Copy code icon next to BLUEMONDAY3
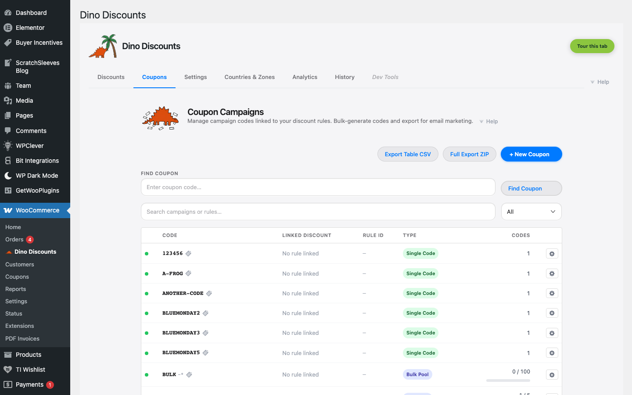The width and height of the screenshot is (632, 395). (205, 333)
